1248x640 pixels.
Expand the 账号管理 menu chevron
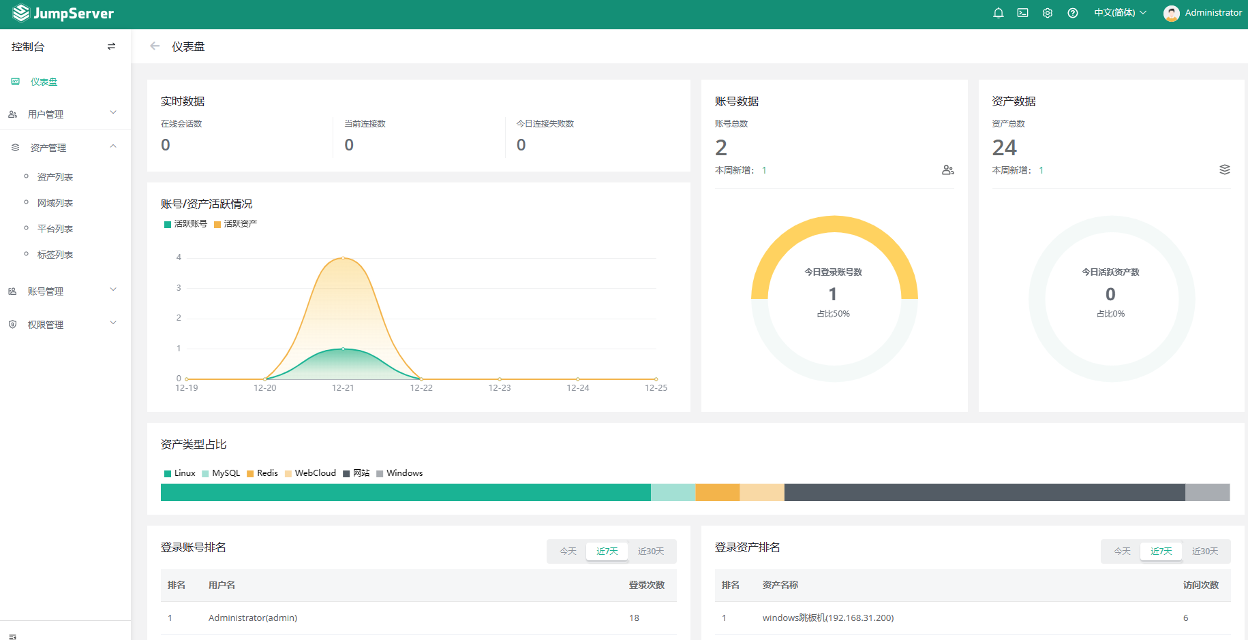113,290
